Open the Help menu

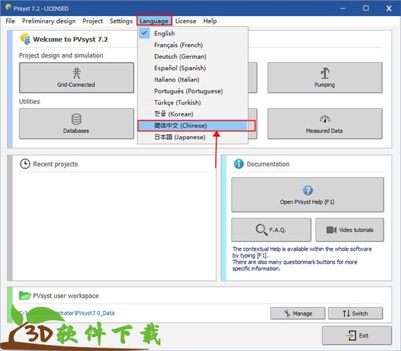(210, 21)
